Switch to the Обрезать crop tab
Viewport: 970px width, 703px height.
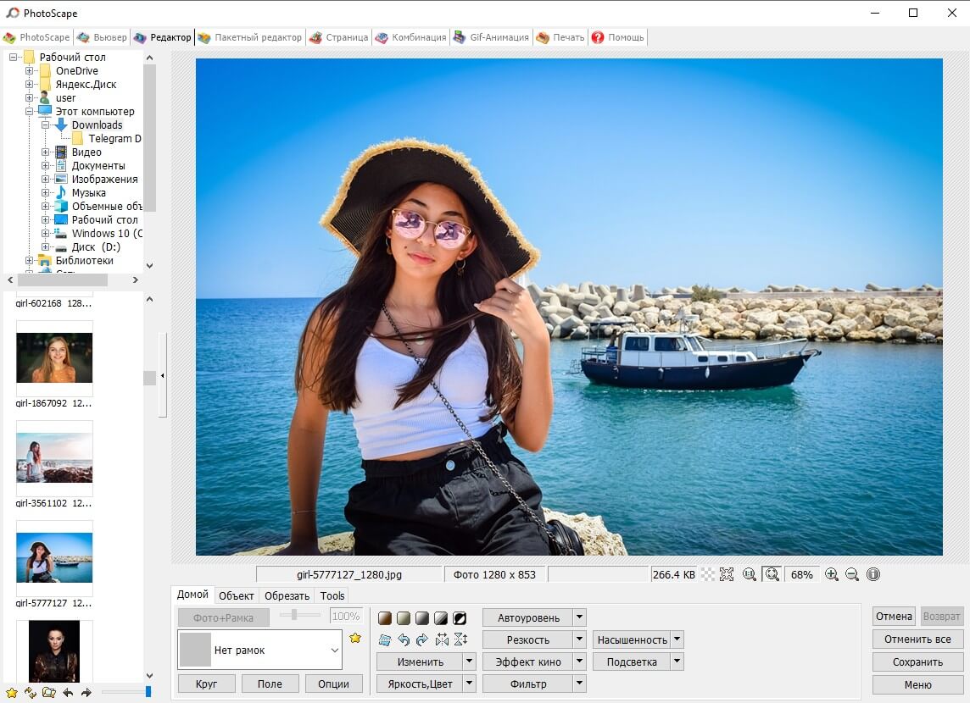[x=287, y=595]
